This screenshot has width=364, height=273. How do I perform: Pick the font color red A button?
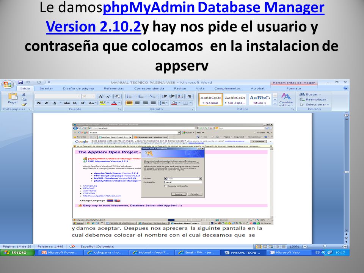tap(114, 103)
